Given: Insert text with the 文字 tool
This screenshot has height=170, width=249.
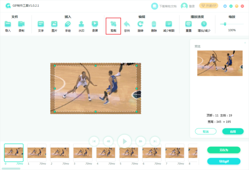Looking at the screenshot, I should click(x=41, y=24).
